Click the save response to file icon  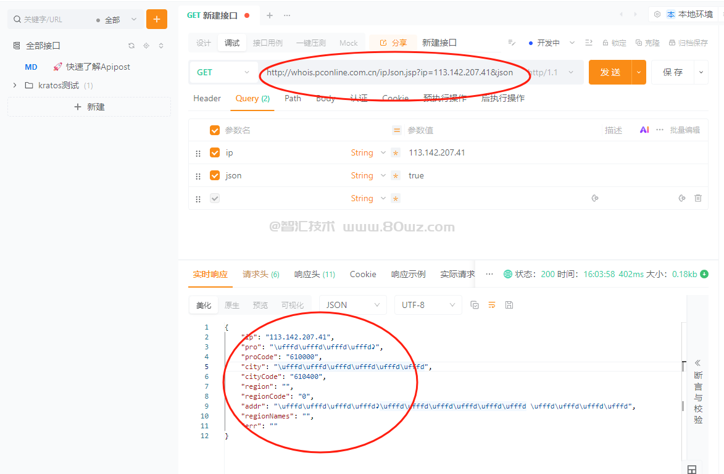[x=509, y=305]
